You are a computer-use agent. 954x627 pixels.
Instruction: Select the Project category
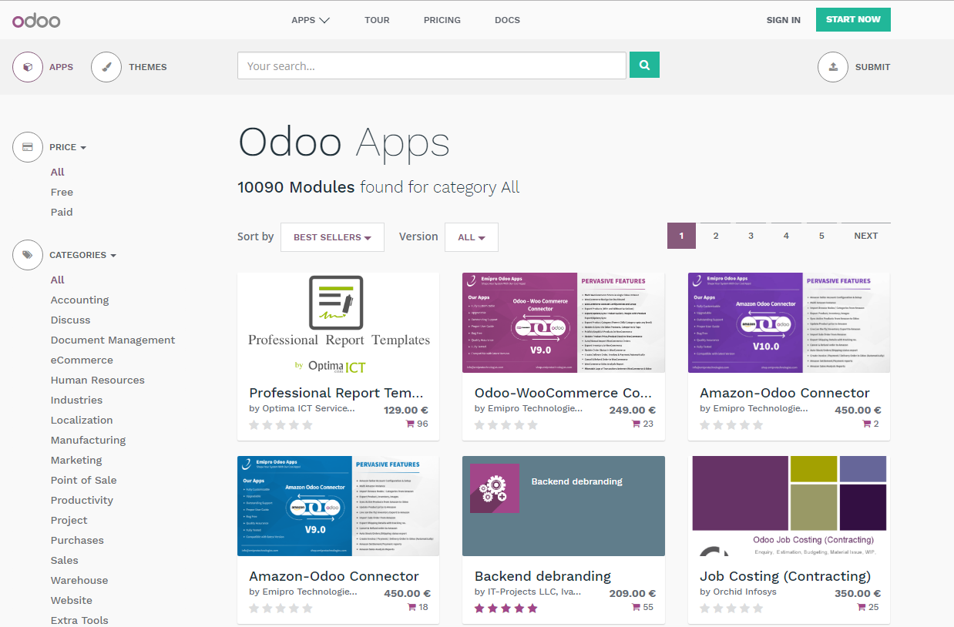point(69,520)
